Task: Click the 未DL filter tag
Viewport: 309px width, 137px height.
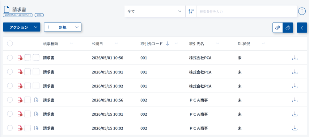Action: tap(39, 15)
